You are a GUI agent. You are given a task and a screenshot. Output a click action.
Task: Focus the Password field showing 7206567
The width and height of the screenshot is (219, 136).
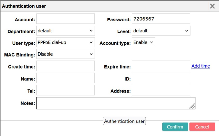161,19
